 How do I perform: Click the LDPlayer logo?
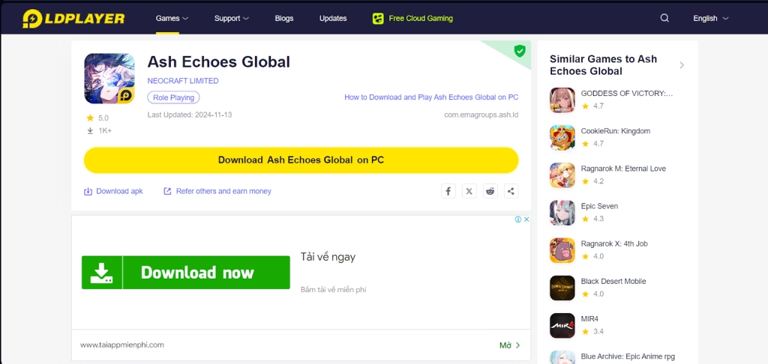tap(73, 18)
